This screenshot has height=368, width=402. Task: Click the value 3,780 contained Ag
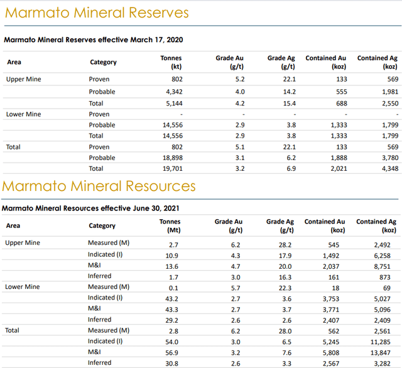(390, 158)
